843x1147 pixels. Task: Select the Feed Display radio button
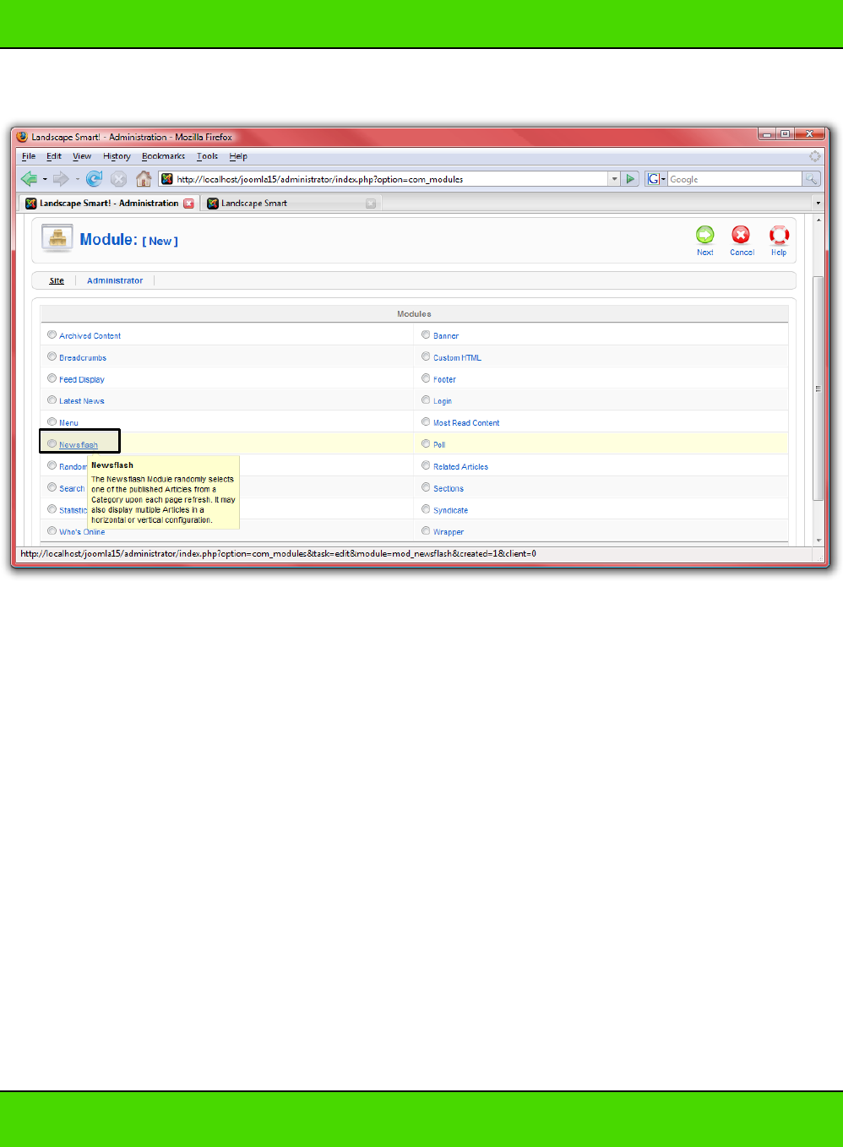[x=52, y=378]
